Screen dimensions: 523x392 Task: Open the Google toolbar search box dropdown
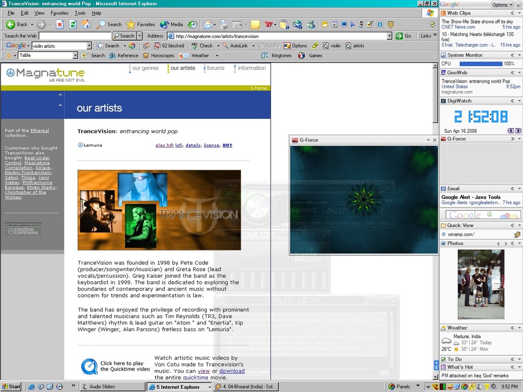89,45
